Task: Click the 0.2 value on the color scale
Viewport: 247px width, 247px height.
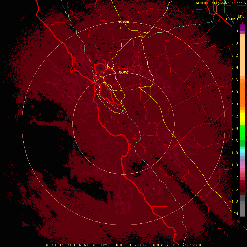Action: click(235, 177)
